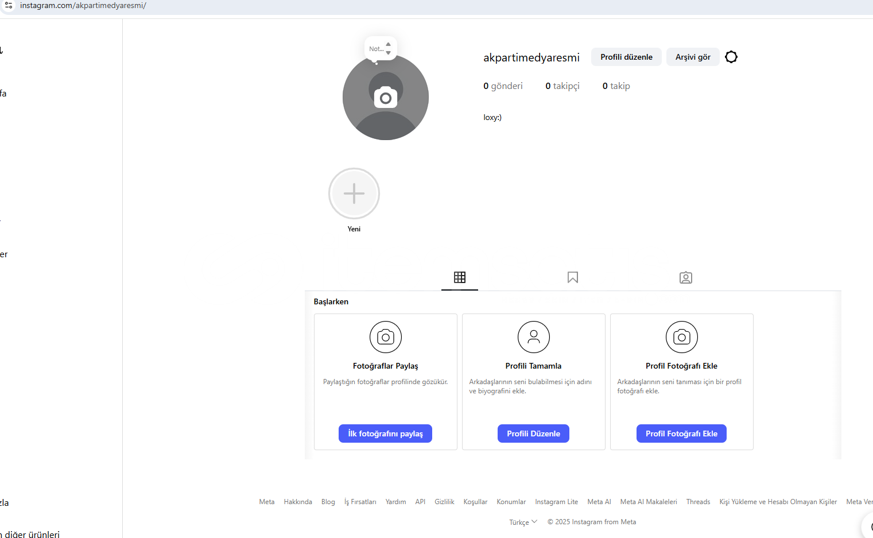Click the Profili Tamamla card title
Image resolution: width=873 pixels, height=538 pixels.
click(534, 366)
